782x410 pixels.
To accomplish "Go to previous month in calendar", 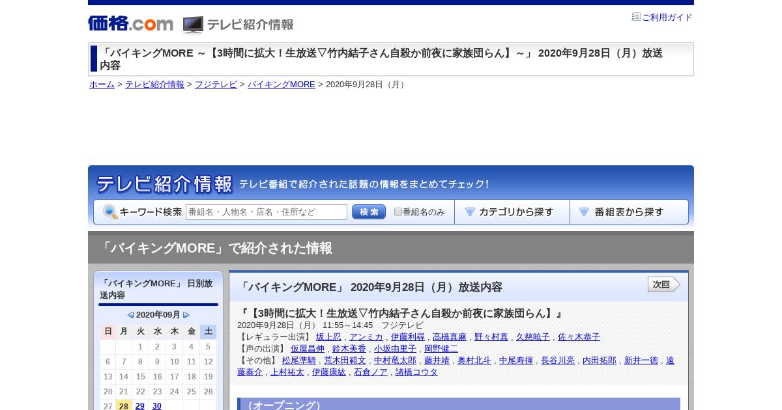I will (130, 315).
